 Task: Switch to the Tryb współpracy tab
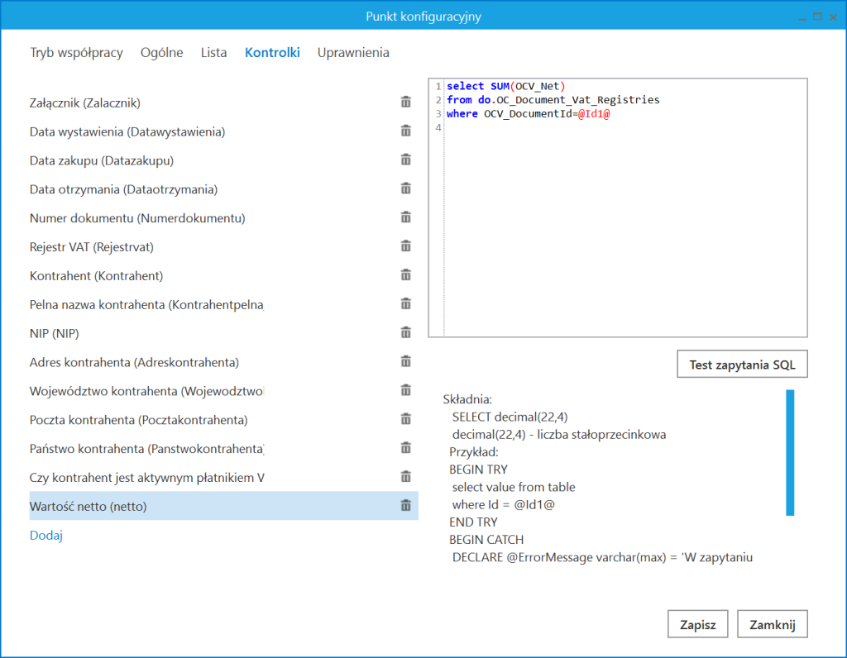tap(77, 52)
